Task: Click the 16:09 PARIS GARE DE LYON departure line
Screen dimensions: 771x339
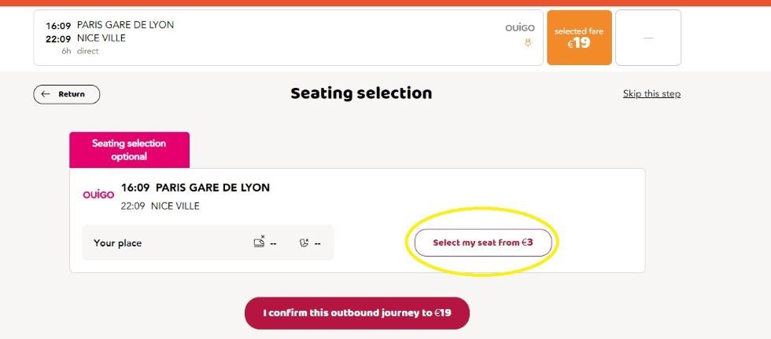Action: pos(195,188)
